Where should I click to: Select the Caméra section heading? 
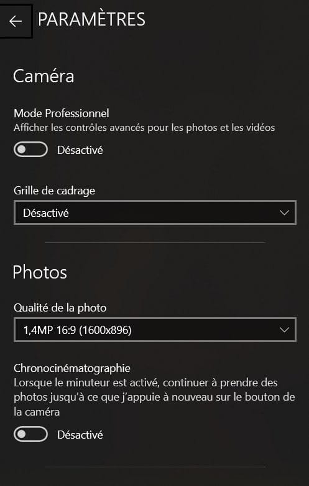44,76
